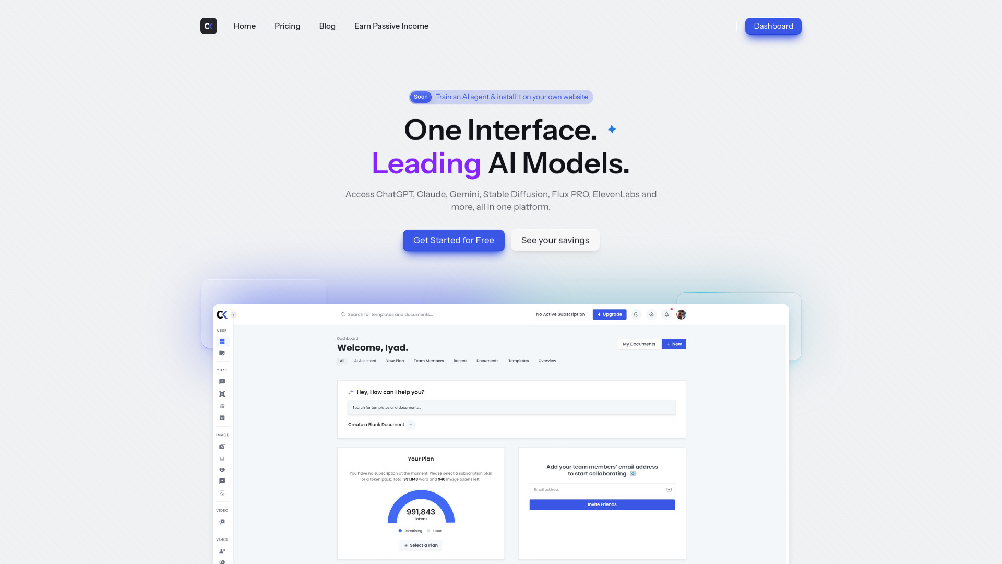The height and width of the screenshot is (564, 1002).
Task: Click the user profile avatar icon
Action: [x=681, y=315]
